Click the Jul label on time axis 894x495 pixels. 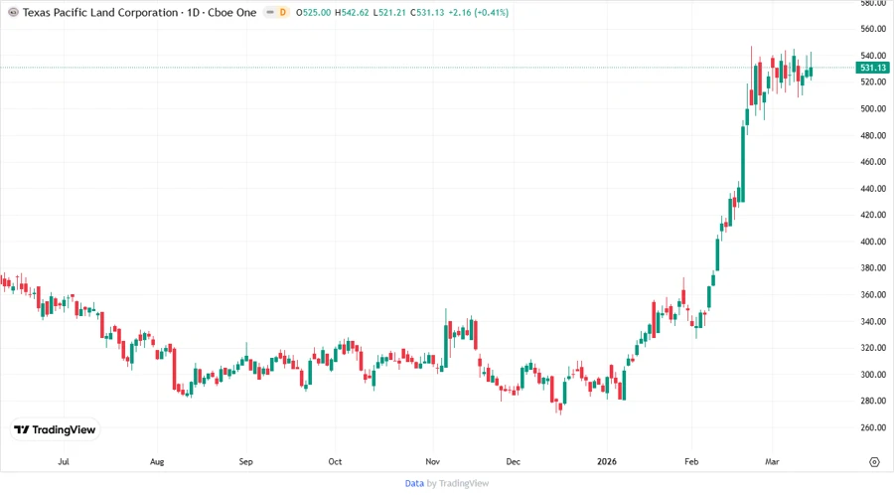point(64,461)
